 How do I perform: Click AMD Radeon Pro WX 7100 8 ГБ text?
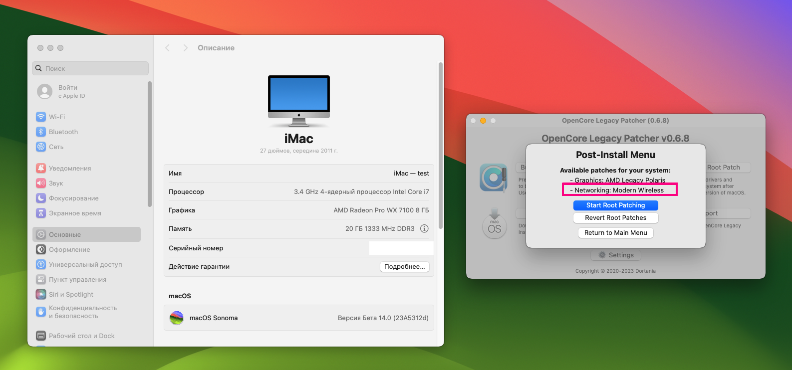click(x=381, y=210)
